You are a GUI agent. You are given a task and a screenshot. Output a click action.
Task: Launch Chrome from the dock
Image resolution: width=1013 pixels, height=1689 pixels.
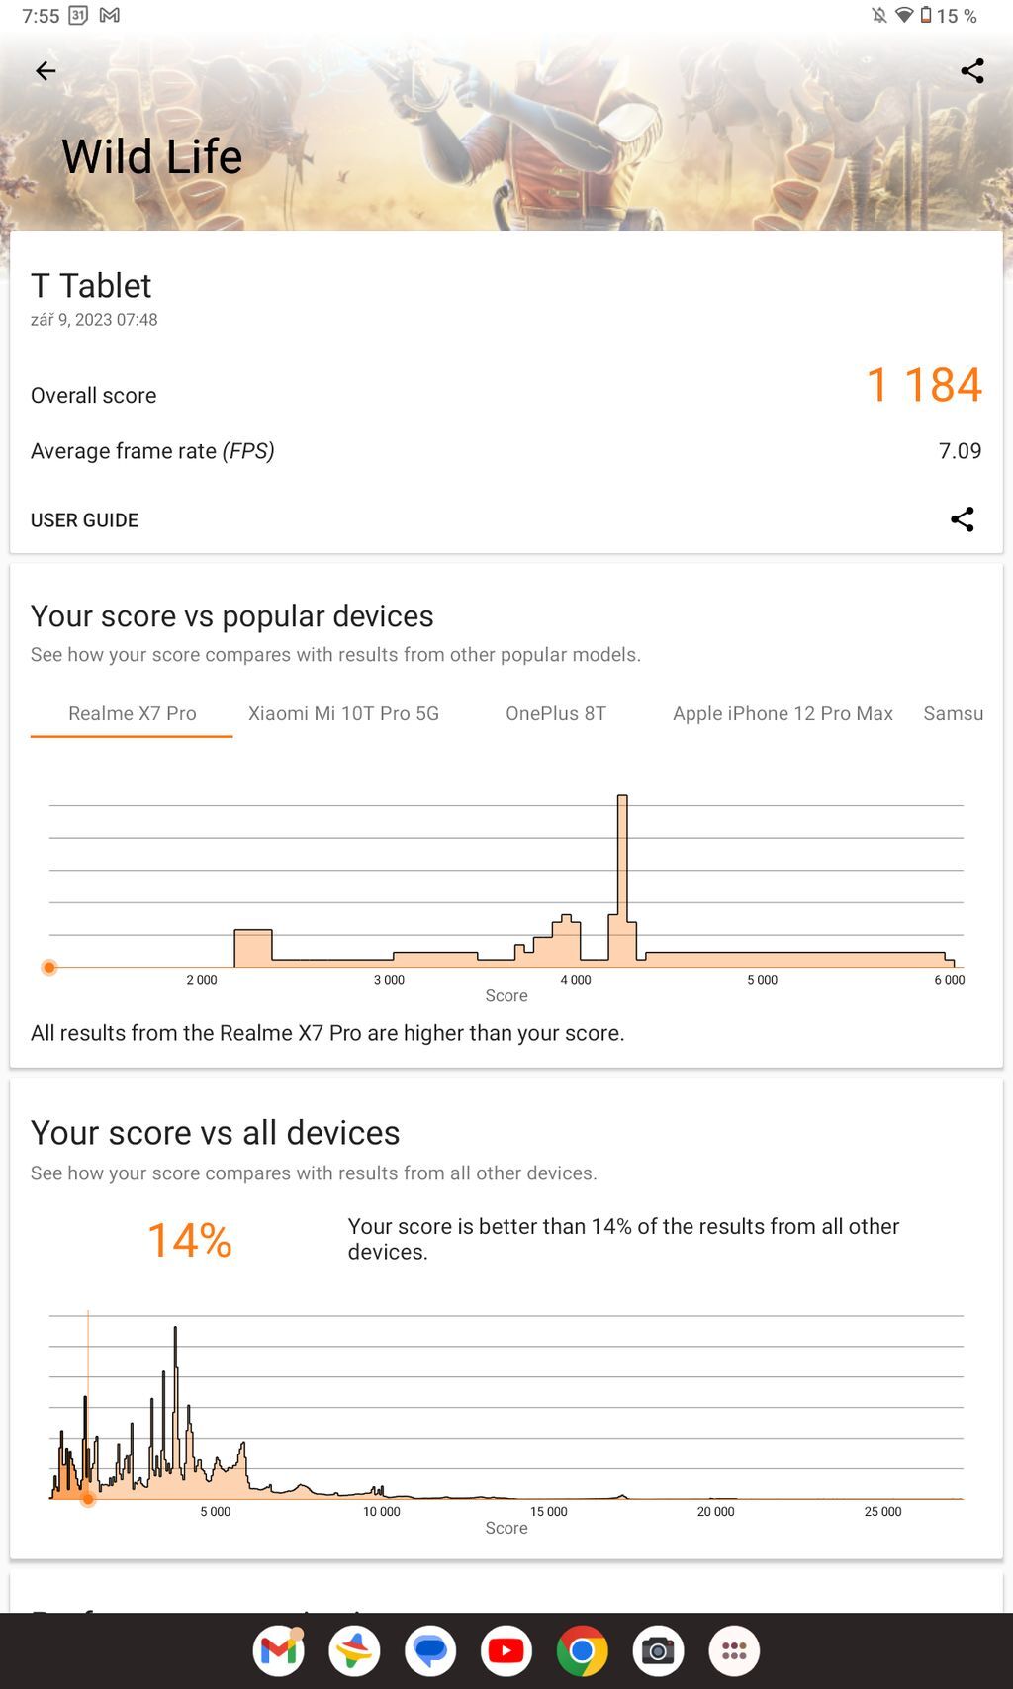point(582,1650)
